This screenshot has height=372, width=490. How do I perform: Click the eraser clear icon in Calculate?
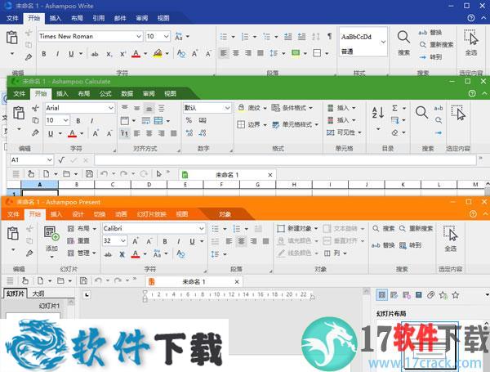tap(395, 133)
